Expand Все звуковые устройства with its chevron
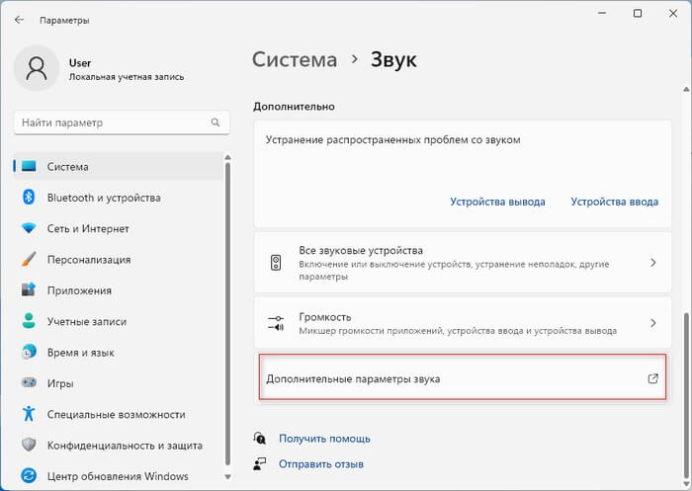Screen dimensions: 692x491 [653, 263]
